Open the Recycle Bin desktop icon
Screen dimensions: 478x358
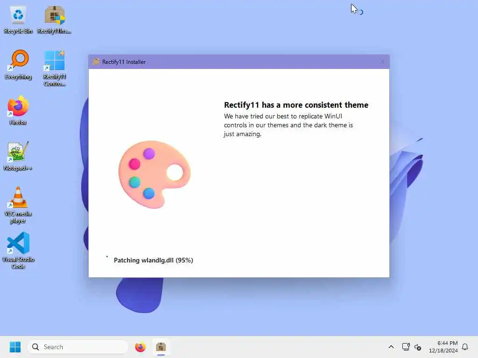(18, 20)
